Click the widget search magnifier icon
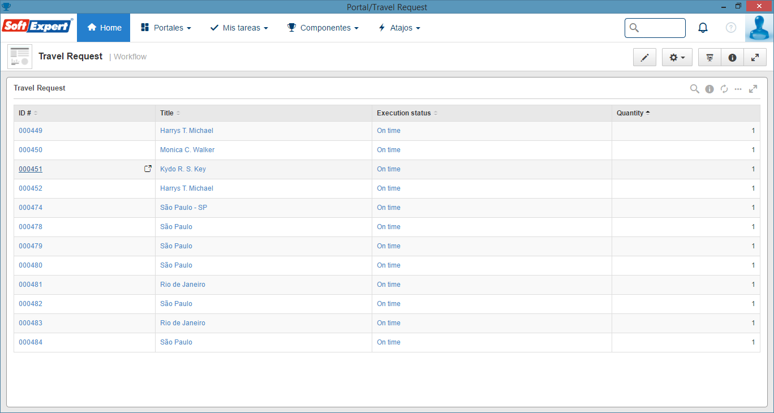Viewport: 774px width, 413px height. (695, 89)
